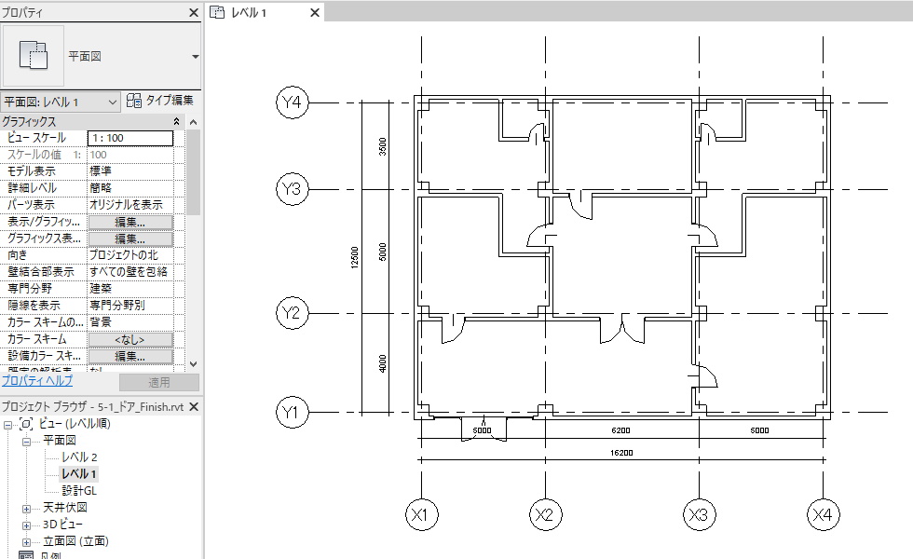Click the 6200 dimension text
This screenshot has width=913, height=559.
[x=620, y=430]
